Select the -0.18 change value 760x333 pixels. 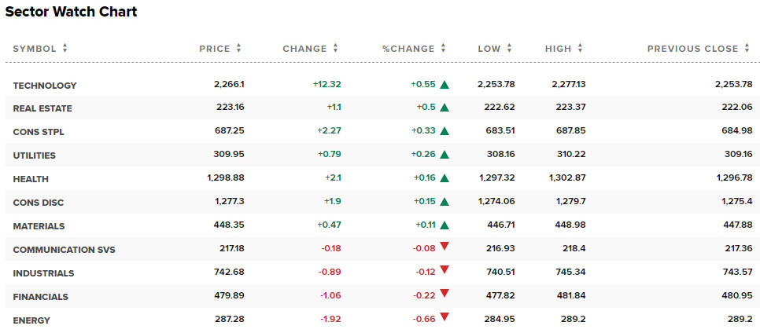coord(331,248)
